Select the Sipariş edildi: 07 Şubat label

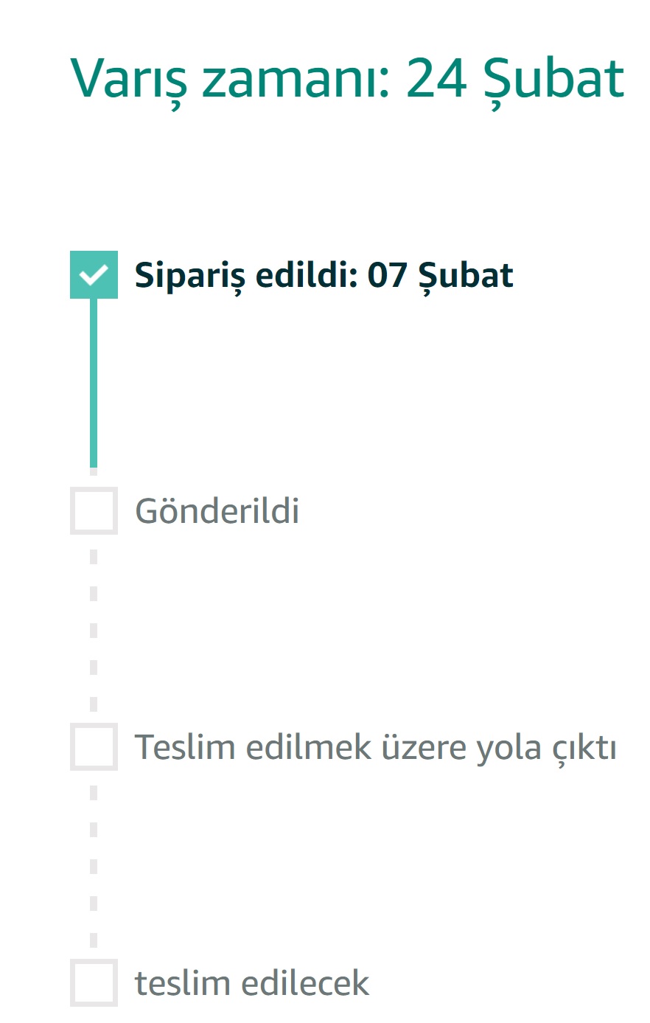[324, 277]
